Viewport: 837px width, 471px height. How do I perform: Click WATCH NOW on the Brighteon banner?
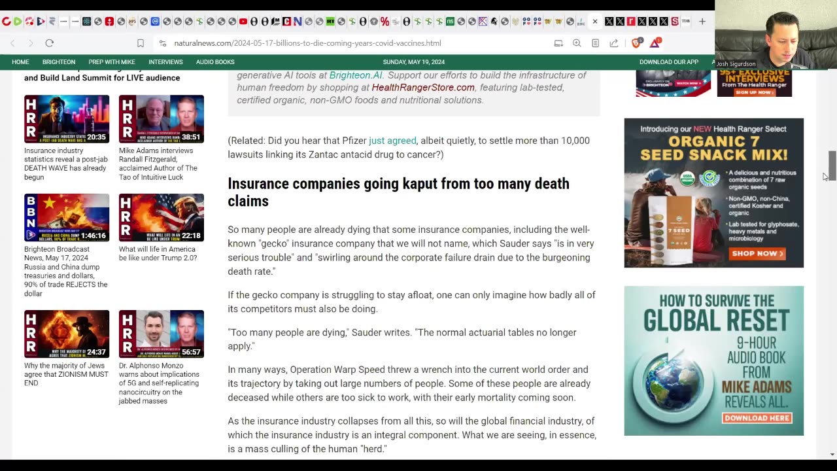[689, 83]
